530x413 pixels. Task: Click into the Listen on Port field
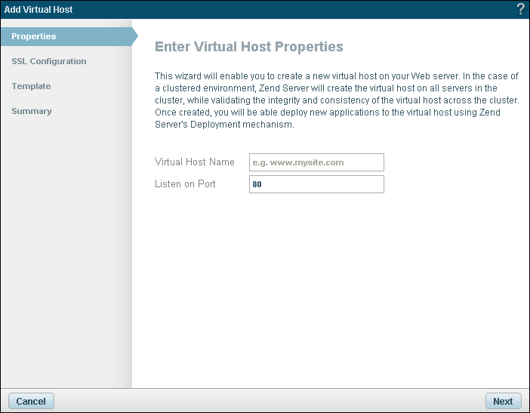coord(316,184)
